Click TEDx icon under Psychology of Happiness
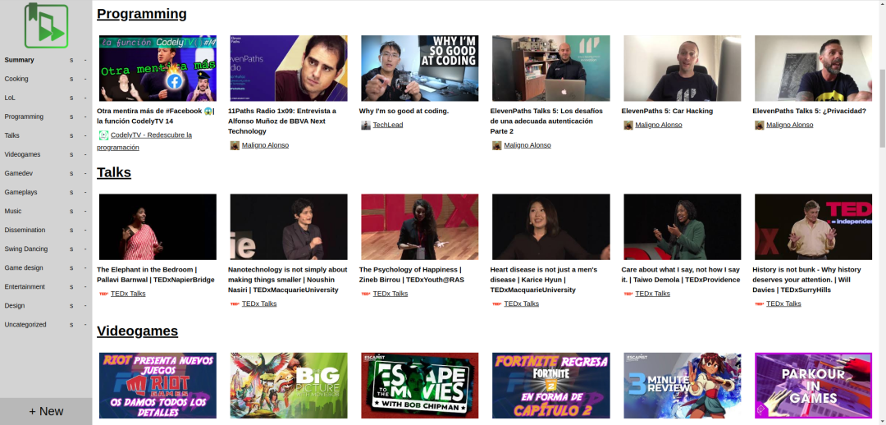 (366, 294)
